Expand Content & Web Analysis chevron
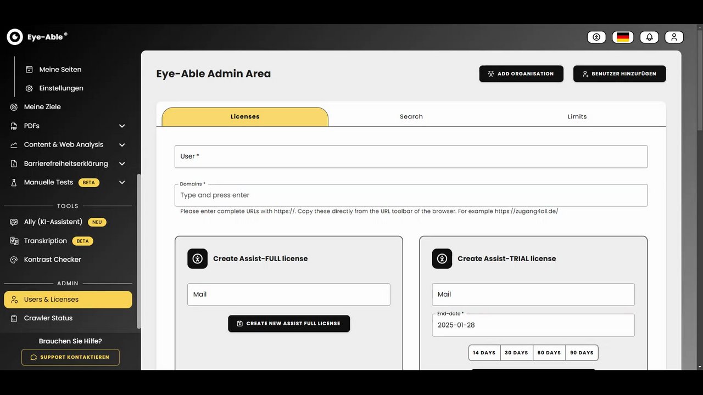Screen dimensions: 703x395 [122, 145]
